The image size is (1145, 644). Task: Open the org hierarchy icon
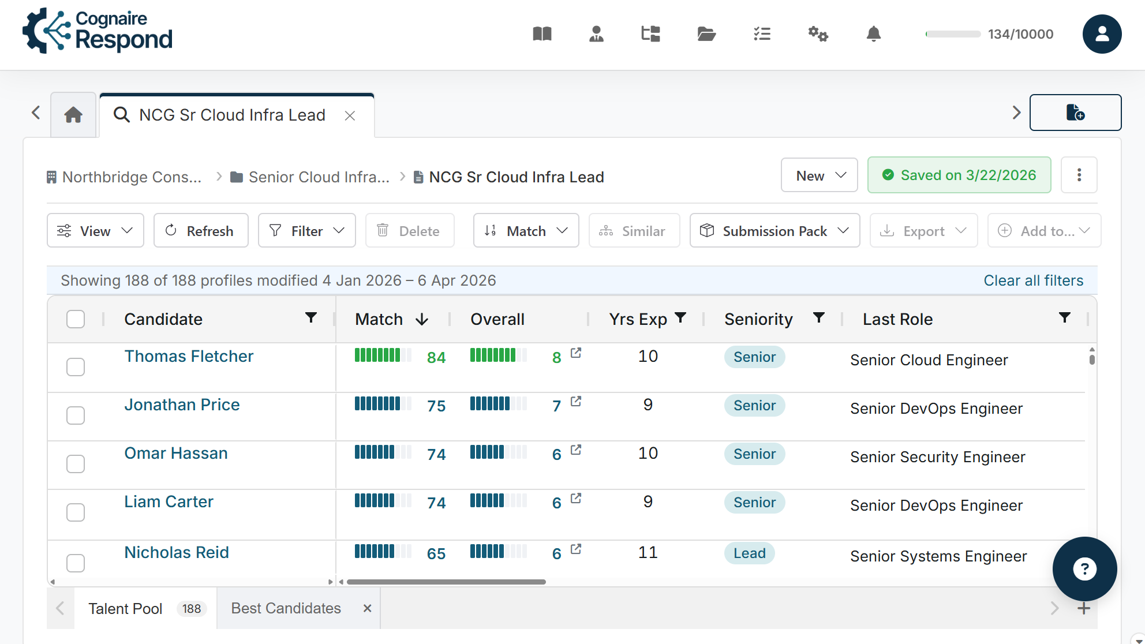click(x=650, y=34)
